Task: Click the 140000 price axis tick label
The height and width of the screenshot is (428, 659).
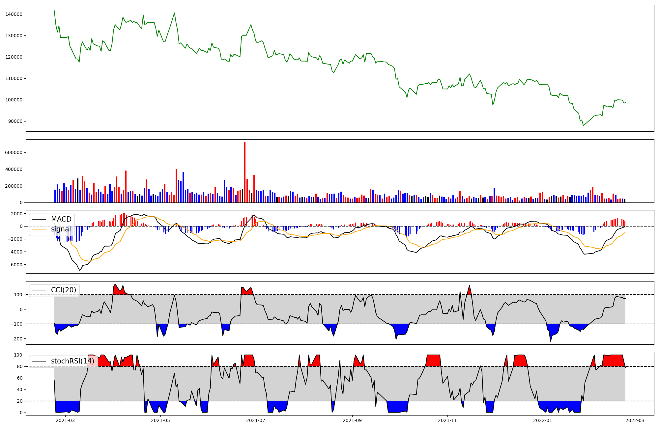Action: click(14, 14)
